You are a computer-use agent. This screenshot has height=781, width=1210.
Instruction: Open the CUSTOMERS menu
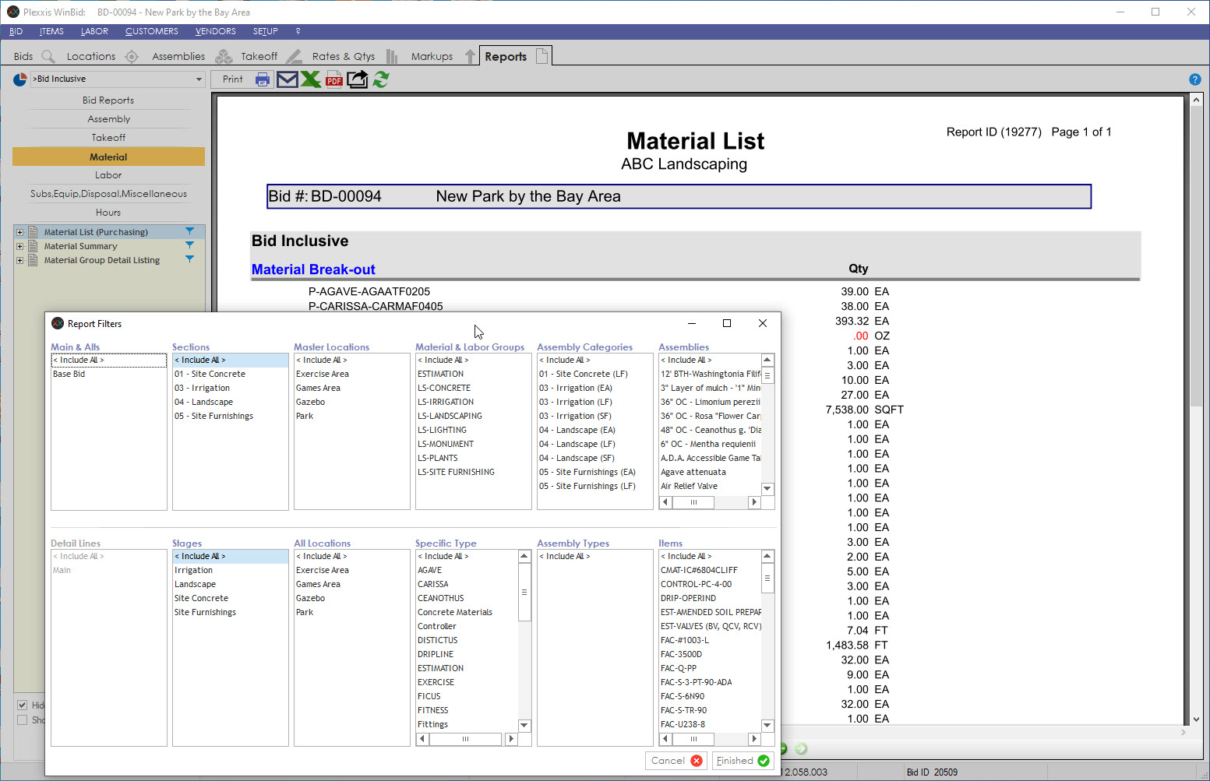pos(151,31)
